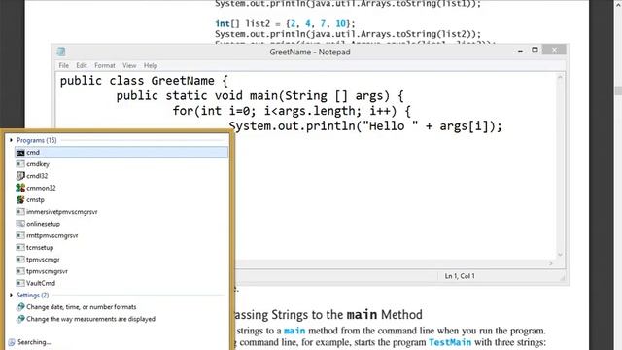This screenshot has height=350, width=622.
Task: Click the cmmon32 program icon
Action: pos(20,188)
